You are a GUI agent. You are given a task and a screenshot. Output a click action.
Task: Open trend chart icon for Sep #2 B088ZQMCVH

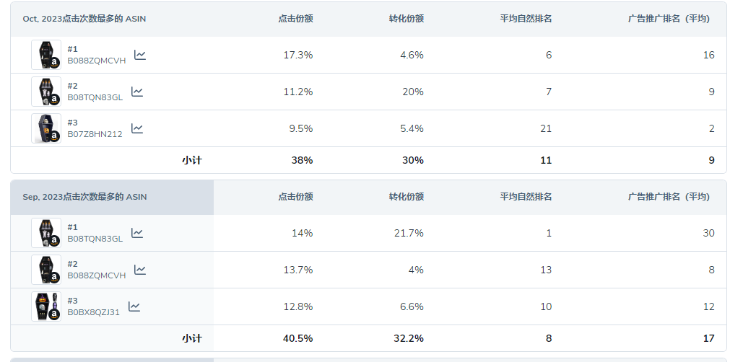140,270
